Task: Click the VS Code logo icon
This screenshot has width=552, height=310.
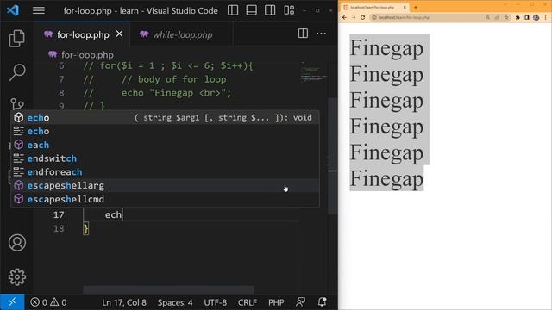Action: (13, 10)
